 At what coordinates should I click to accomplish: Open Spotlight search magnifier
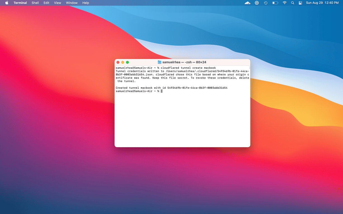click(x=292, y=3)
